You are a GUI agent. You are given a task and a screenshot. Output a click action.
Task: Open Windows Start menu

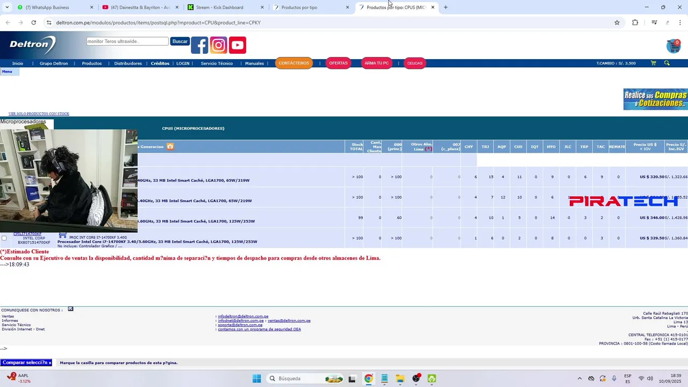[x=256, y=378]
